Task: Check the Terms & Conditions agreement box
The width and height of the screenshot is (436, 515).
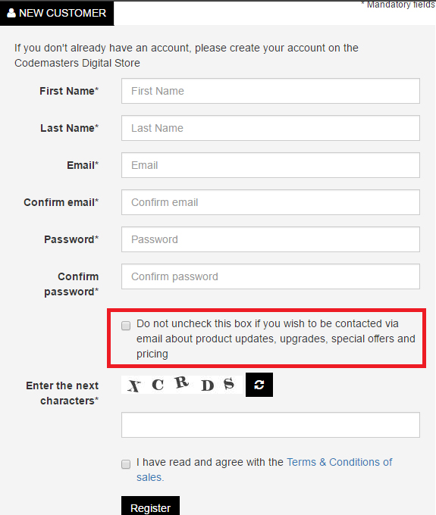Action: [126, 464]
